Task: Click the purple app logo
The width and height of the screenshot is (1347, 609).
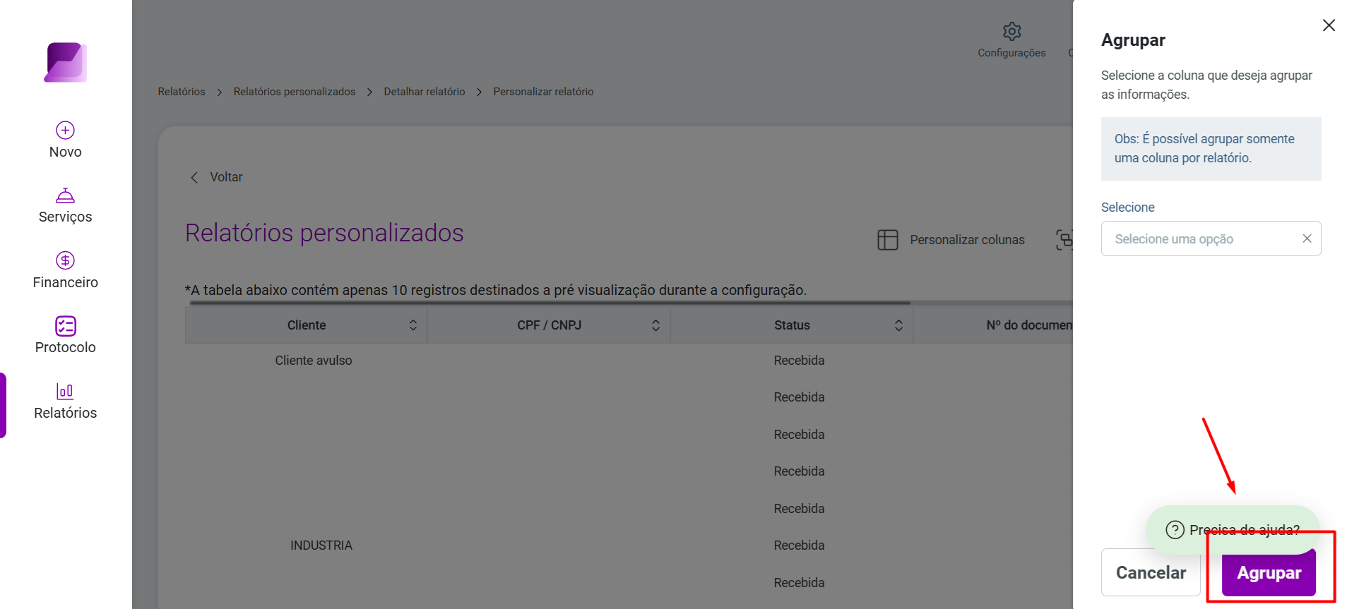Action: pyautogui.click(x=66, y=62)
